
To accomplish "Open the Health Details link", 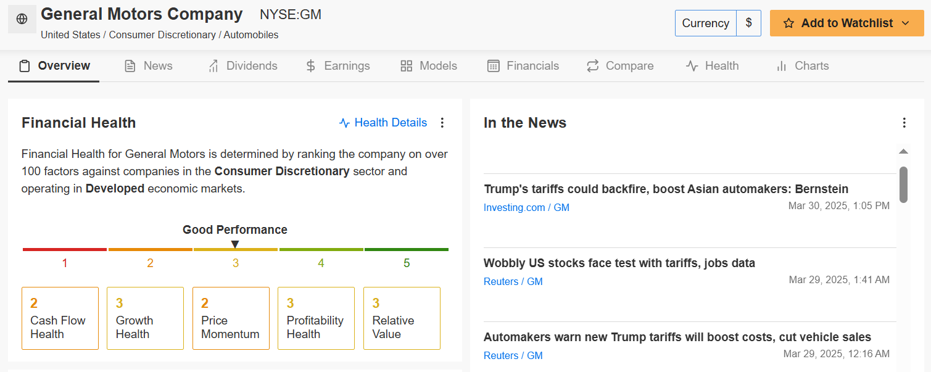I will (x=383, y=123).
